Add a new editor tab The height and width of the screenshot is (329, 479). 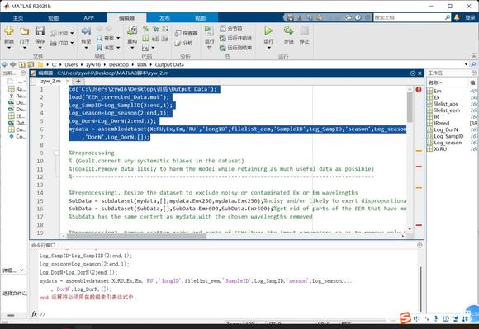78,81
